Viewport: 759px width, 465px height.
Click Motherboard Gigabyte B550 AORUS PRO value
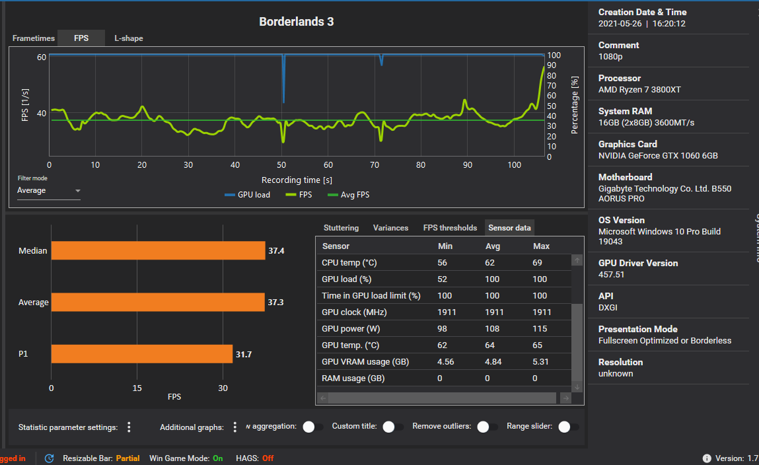coord(665,194)
